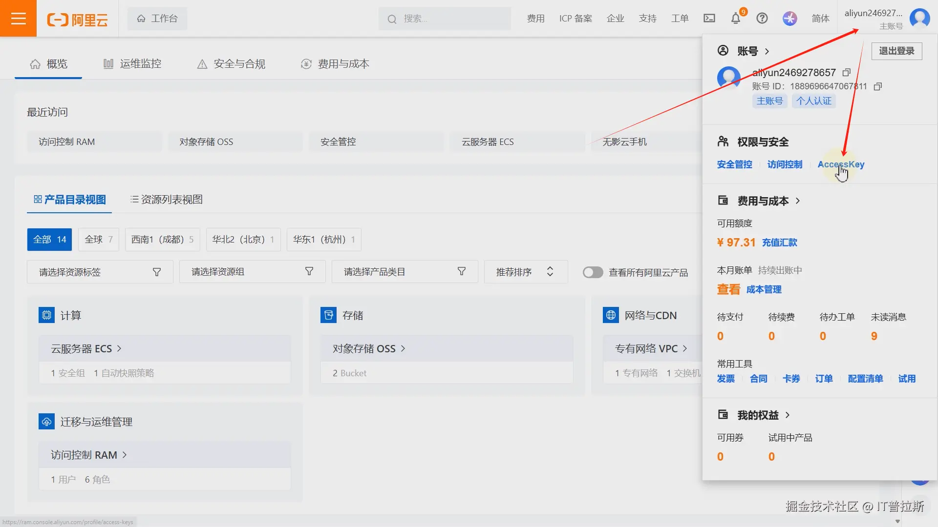Open the 充值汇款 link
This screenshot has height=527, width=938.
(x=779, y=243)
